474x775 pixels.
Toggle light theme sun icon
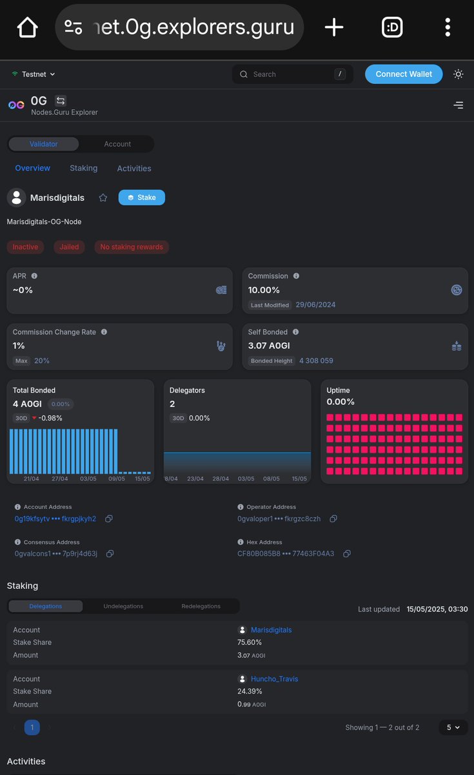(459, 74)
